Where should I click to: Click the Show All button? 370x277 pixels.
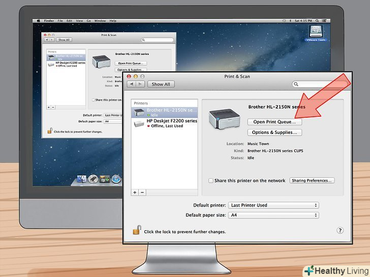161,84
